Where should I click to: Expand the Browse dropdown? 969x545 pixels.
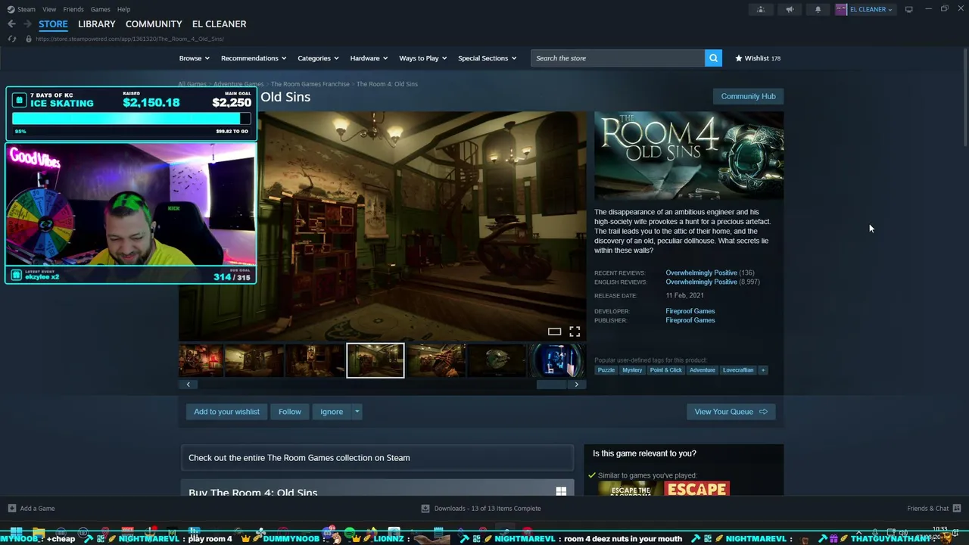[x=194, y=58]
